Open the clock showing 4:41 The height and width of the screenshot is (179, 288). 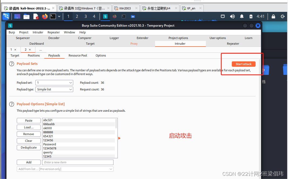click(x=260, y=16)
